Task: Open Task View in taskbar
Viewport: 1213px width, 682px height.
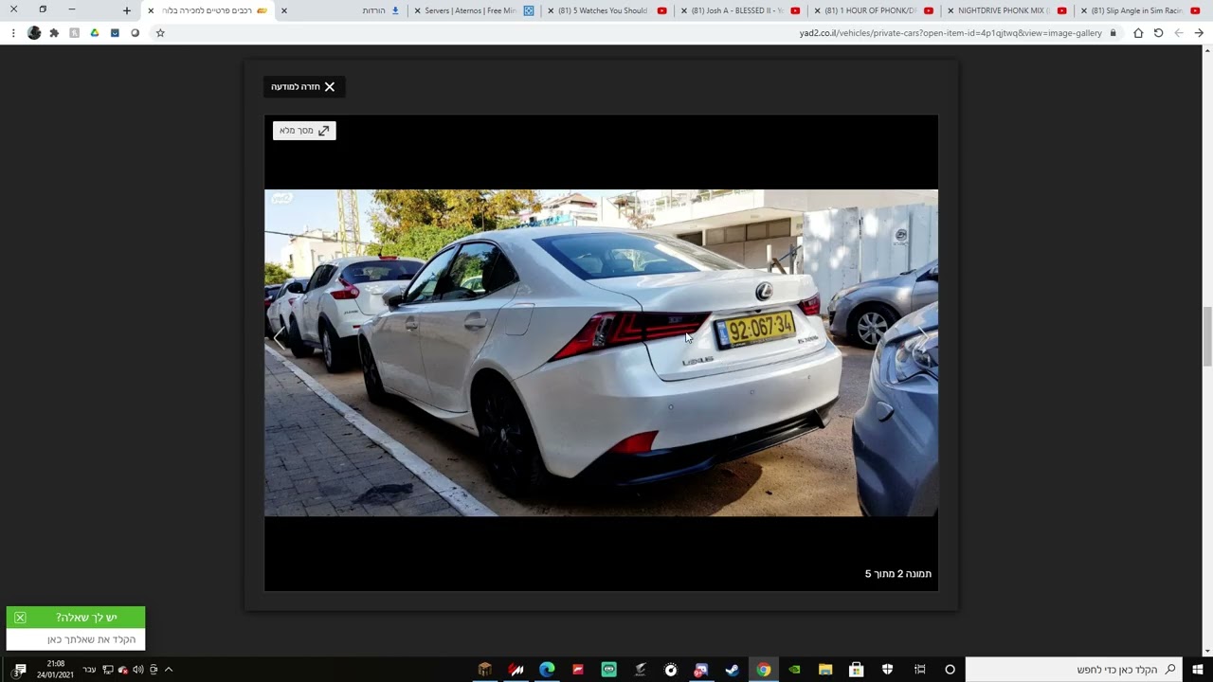Action: click(x=919, y=670)
